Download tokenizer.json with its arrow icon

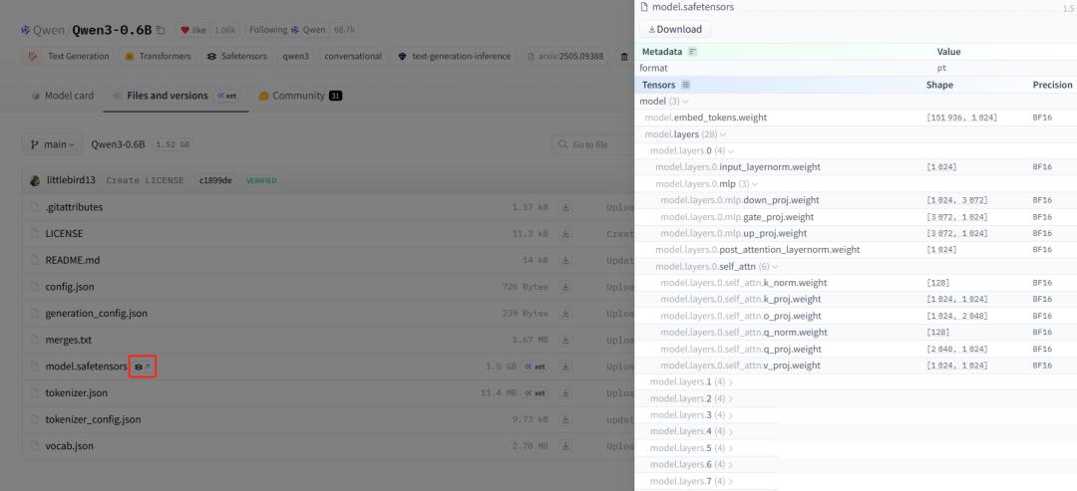point(565,393)
